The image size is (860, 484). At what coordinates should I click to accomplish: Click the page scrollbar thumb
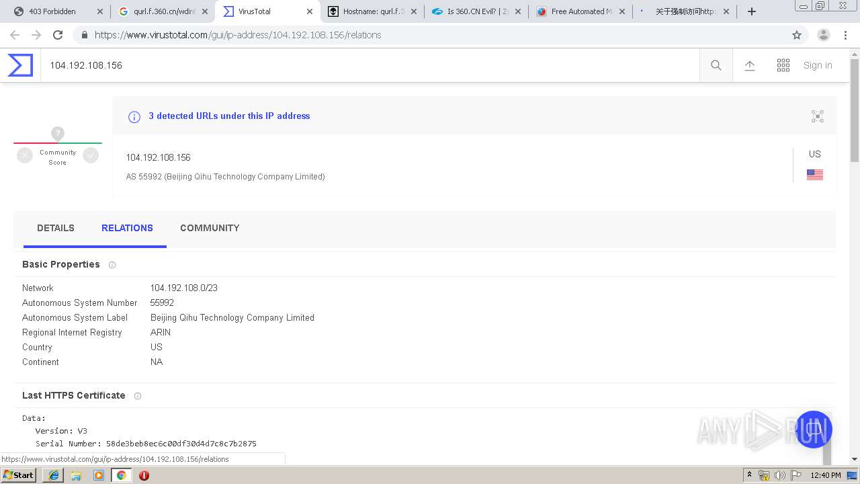(x=855, y=110)
